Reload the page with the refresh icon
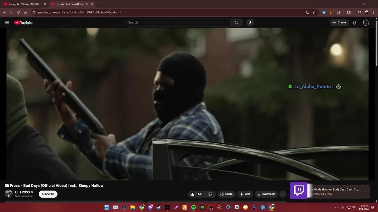 pos(18,12)
